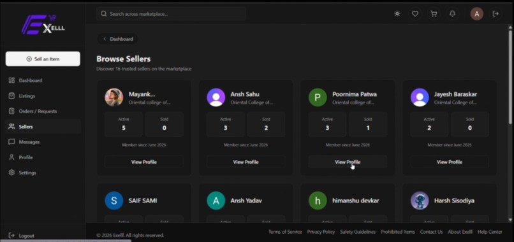The width and height of the screenshot is (514, 242).
Task: Click the name 'Jayesh Baraskar'
Action: coord(456,94)
